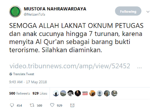Translate Tweet text link
Image resolution: width=160 pixels, height=111 pixels.
(24, 74)
